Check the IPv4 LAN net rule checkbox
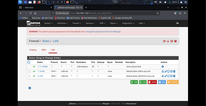Image resolution: width=206 pixels, height=106 pixels. pos(29,72)
